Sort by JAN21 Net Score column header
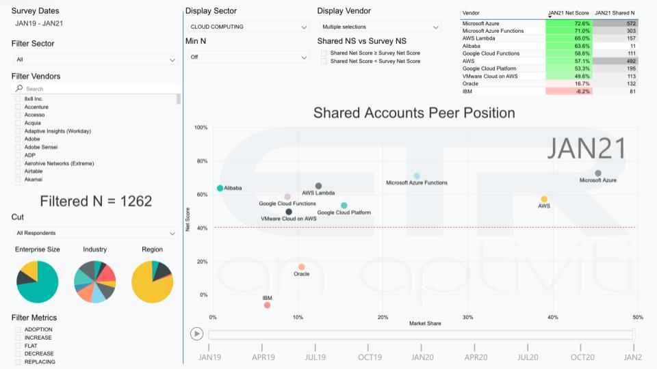Screen dimensions: 657x369 [569, 13]
